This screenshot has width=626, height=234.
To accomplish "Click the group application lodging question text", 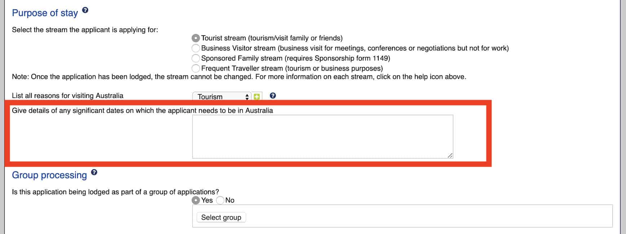I will click(x=115, y=192).
